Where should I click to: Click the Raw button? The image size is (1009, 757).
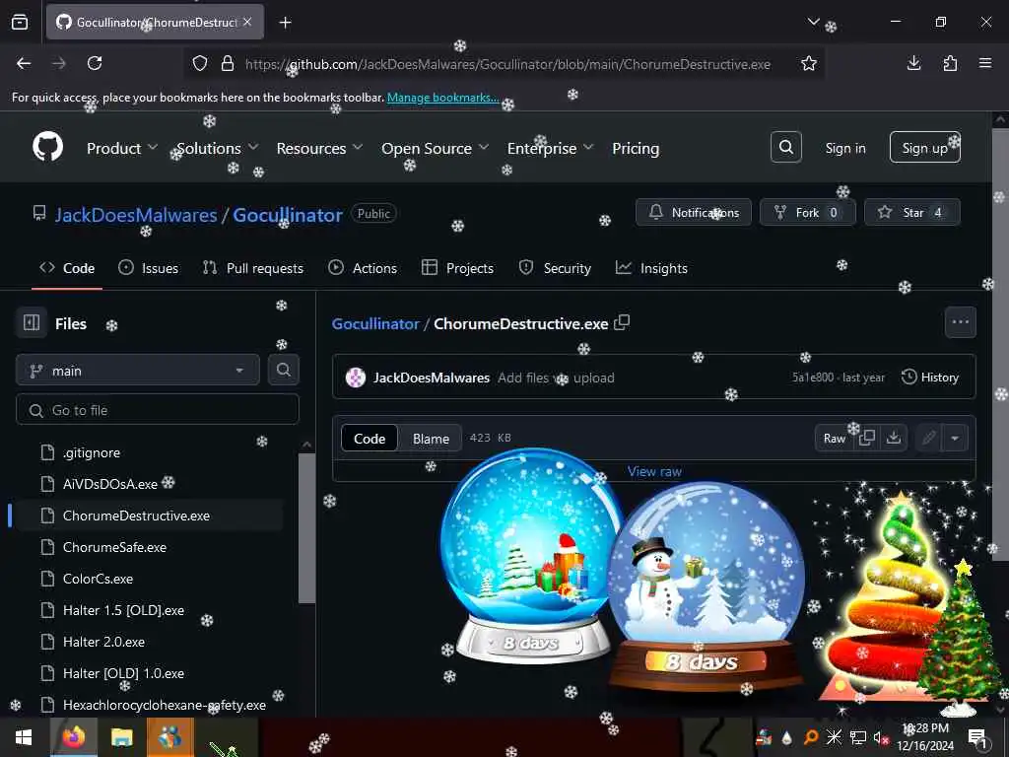point(834,439)
